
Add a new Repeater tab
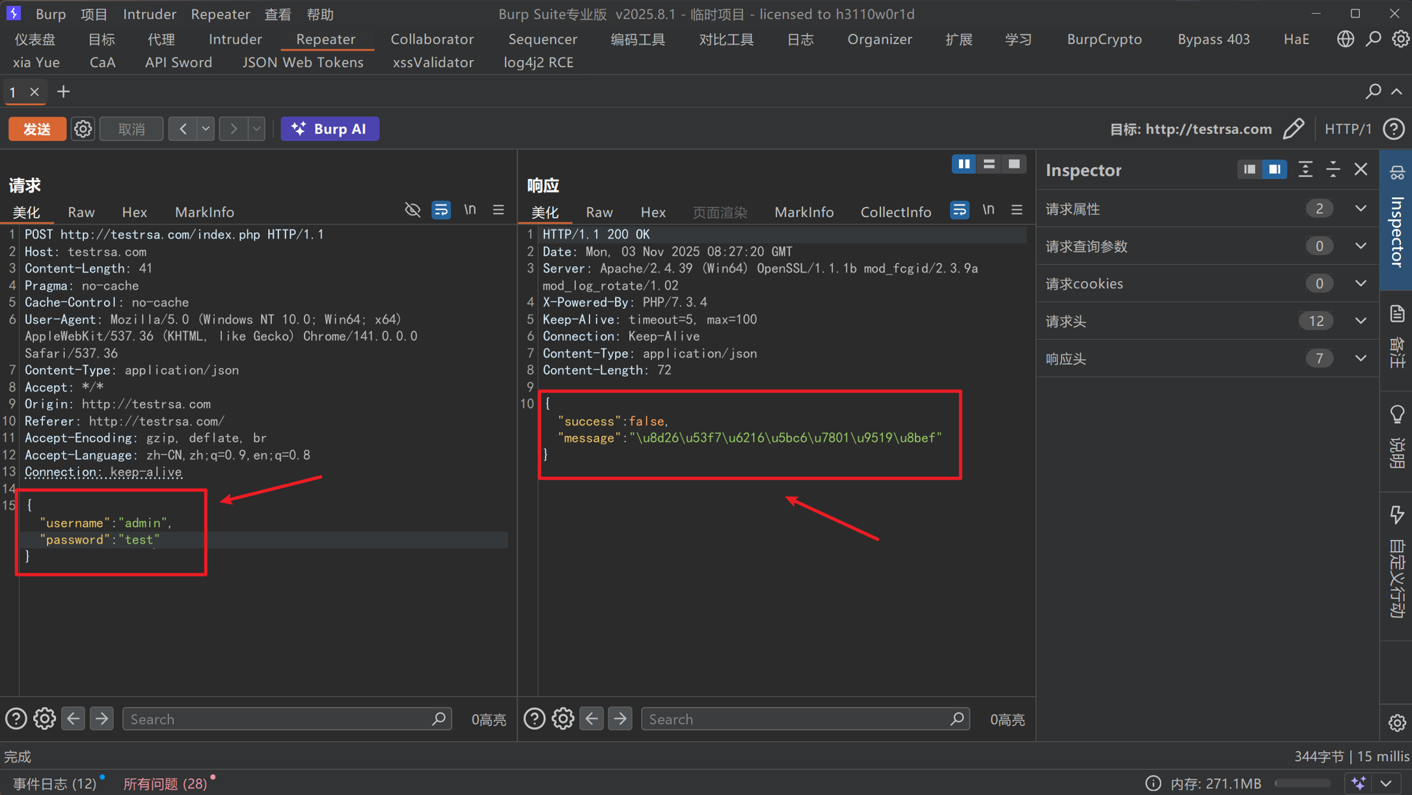[63, 92]
